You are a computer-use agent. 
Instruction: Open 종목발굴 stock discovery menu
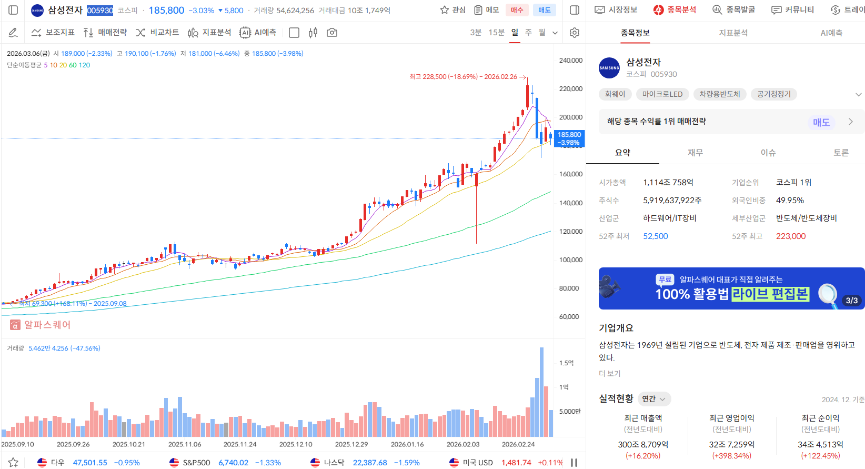click(x=733, y=10)
